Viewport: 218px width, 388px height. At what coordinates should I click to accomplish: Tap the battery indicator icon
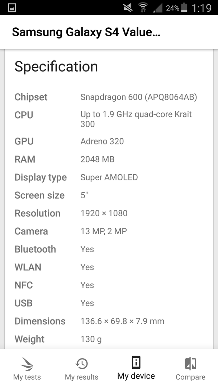pos(184,8)
